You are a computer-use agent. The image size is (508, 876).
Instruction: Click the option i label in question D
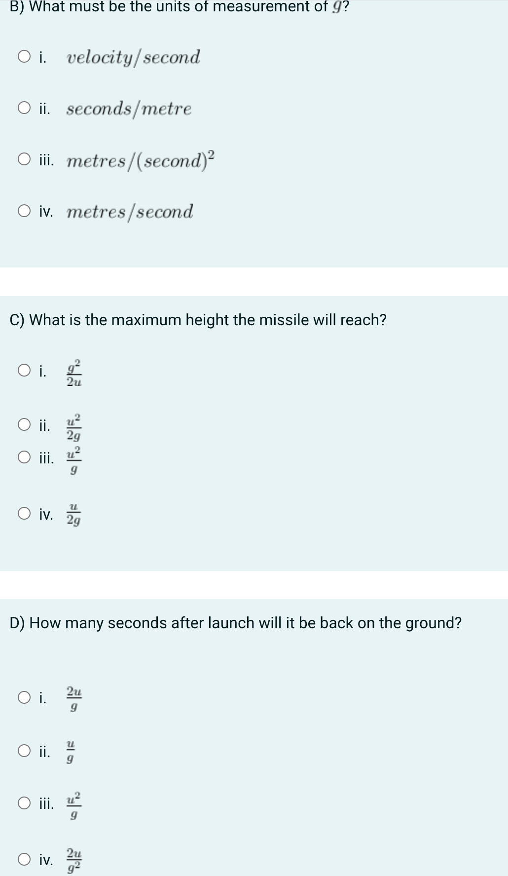coord(43,697)
